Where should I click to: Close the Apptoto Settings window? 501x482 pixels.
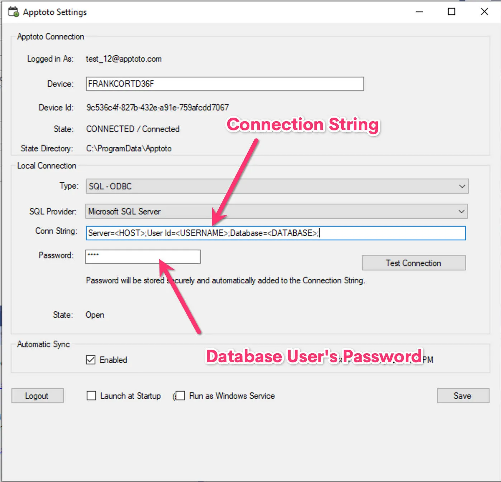click(484, 12)
